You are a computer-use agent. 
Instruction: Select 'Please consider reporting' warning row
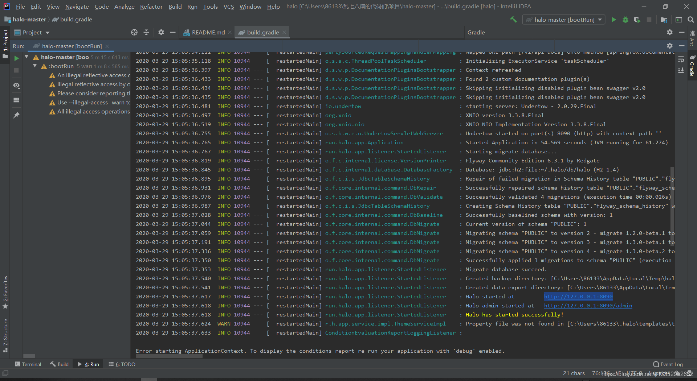[x=90, y=93]
